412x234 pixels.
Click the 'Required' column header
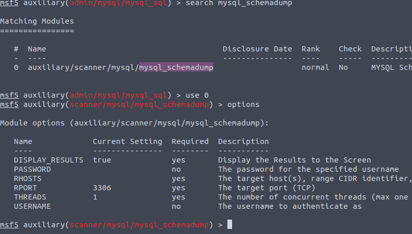point(190,141)
